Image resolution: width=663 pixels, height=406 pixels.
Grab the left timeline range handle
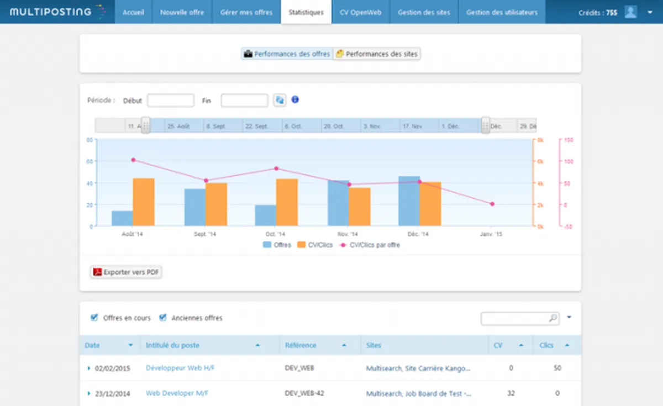pyautogui.click(x=146, y=125)
